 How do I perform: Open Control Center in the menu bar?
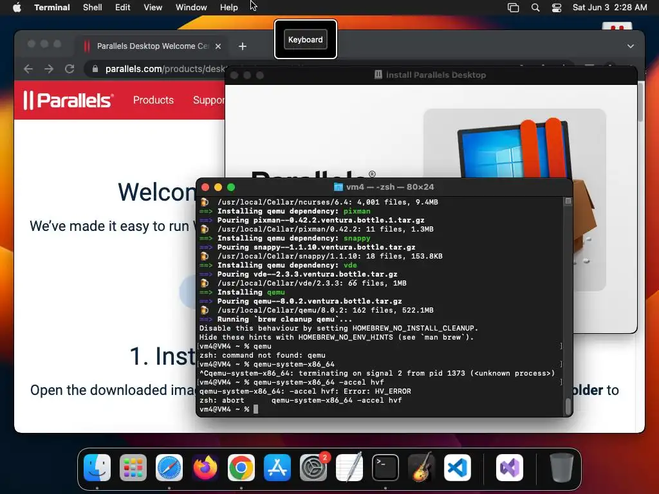pos(557,7)
